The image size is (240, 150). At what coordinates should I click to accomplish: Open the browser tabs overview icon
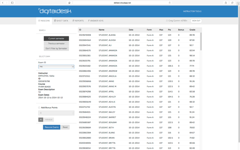[x=232, y=2]
